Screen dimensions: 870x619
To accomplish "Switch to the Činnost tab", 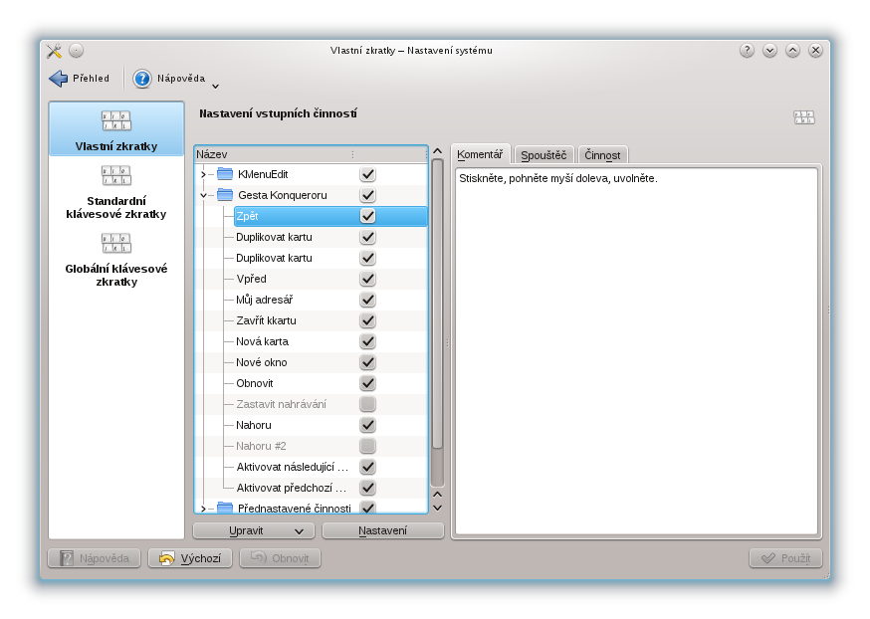I will pos(602,155).
